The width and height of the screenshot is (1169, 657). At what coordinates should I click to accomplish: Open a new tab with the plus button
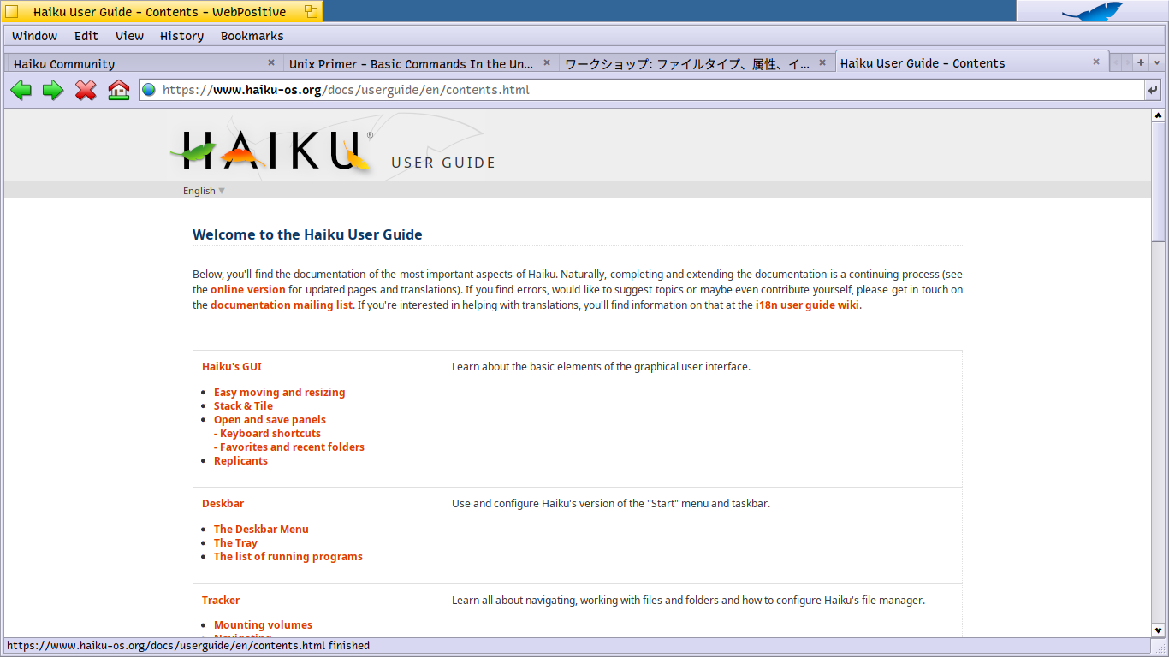tap(1141, 62)
